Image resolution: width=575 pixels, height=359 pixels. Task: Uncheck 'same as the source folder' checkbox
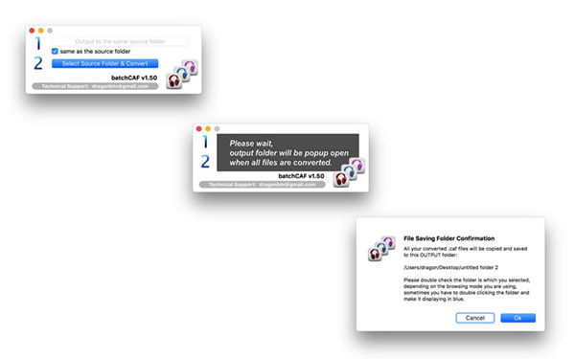(55, 52)
